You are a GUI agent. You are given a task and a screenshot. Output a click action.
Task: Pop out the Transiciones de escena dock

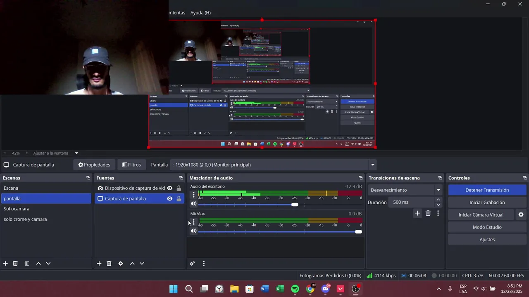click(440, 178)
